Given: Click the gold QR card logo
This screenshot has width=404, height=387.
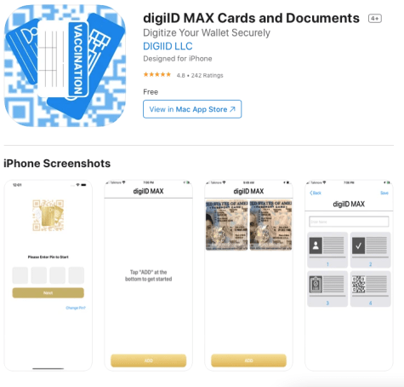Looking at the screenshot, I should click(x=48, y=216).
